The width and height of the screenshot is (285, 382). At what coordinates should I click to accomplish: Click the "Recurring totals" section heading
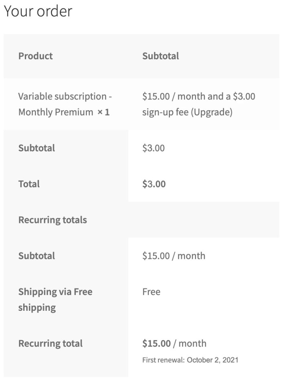53,220
